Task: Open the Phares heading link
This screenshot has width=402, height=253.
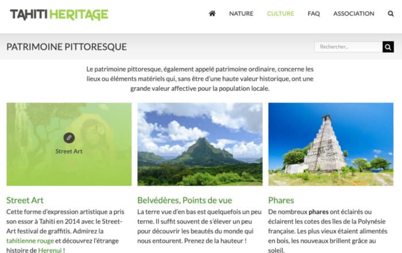Action: pyautogui.click(x=281, y=200)
